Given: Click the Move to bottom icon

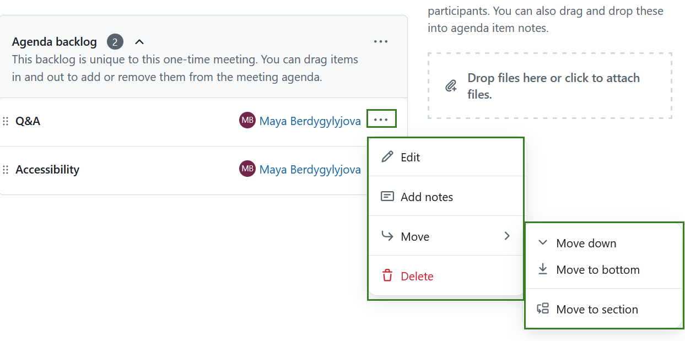Looking at the screenshot, I should [x=543, y=269].
